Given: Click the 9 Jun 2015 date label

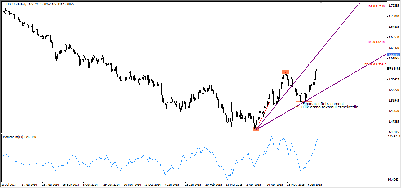Looking at the screenshot, I should [x=315, y=184].
